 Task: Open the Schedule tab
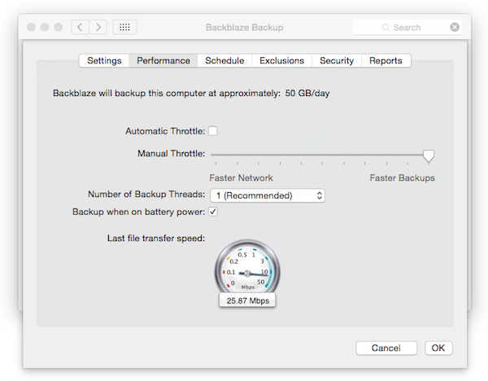tap(224, 60)
